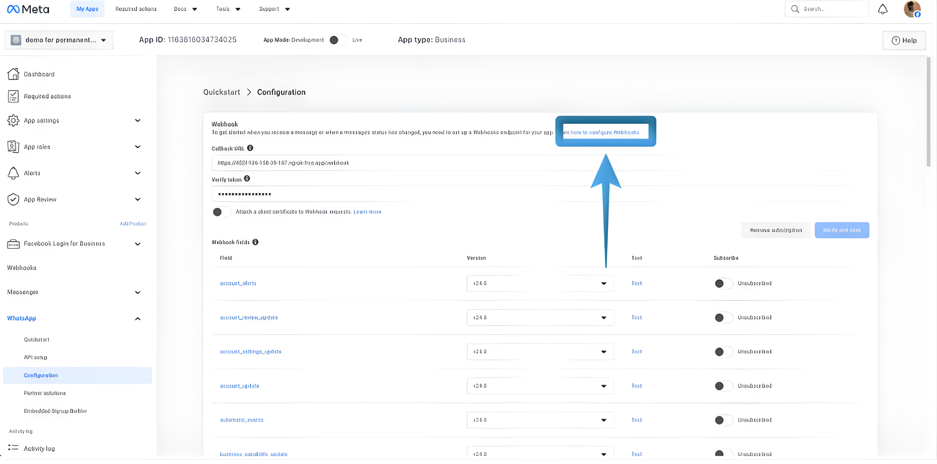This screenshot has height=464, width=937.
Task: Click the info icon beside Verify token
Action: point(247,178)
